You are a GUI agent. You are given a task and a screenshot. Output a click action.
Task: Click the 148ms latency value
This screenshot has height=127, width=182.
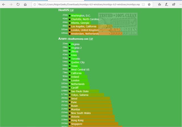pyautogui.click(x=65, y=90)
